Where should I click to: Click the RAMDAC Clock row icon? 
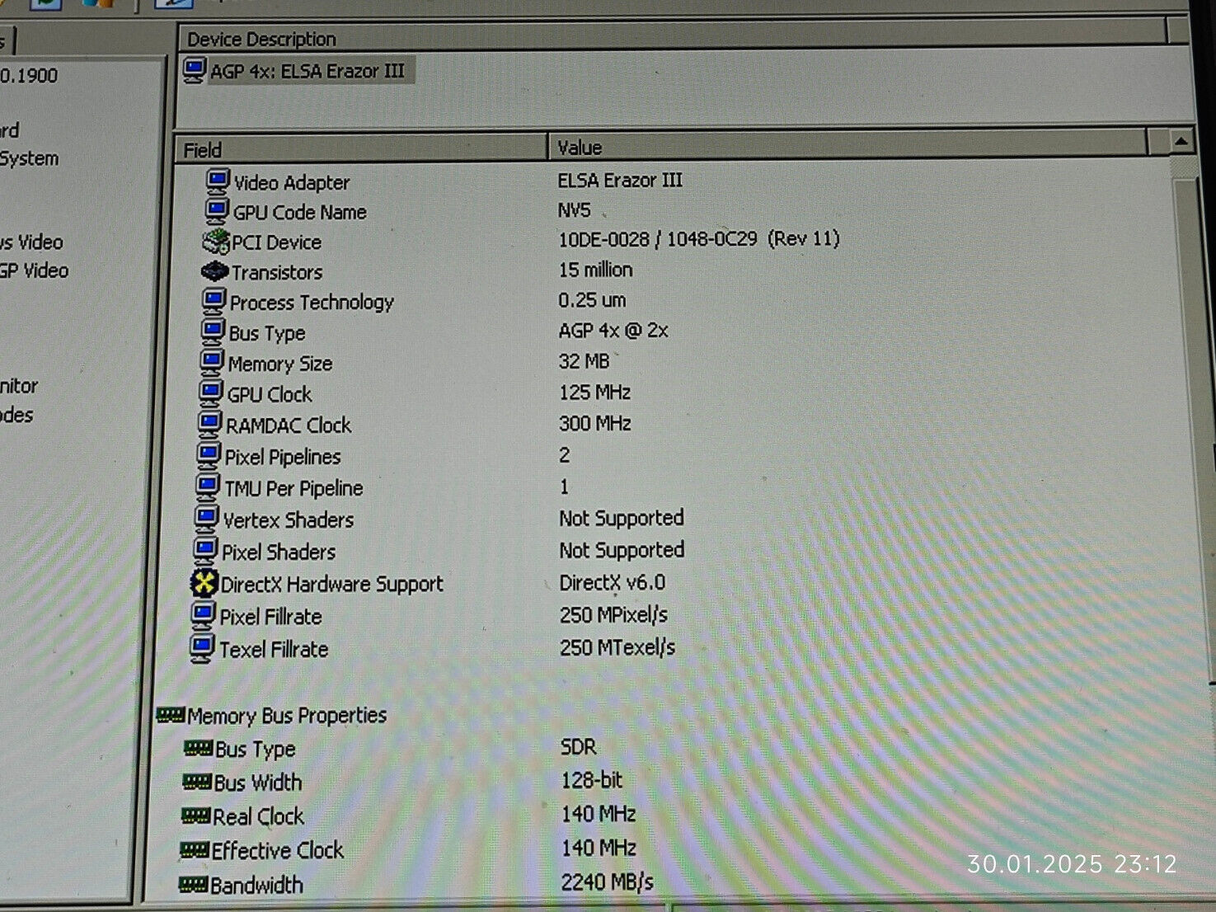[209, 424]
